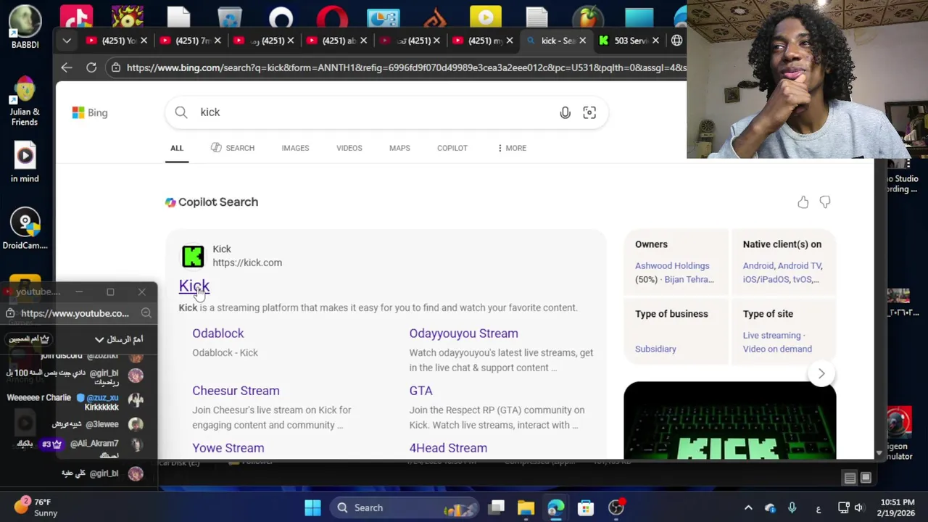Image resolution: width=928 pixels, height=522 pixels.
Task: Close the 'kick - Search' tab
Action: click(x=582, y=41)
